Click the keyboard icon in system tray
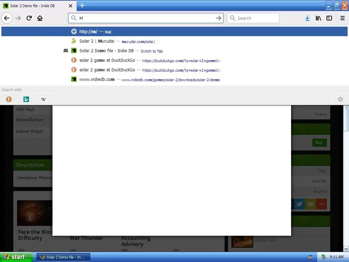The image size is (349, 262). pyautogui.click(x=310, y=257)
